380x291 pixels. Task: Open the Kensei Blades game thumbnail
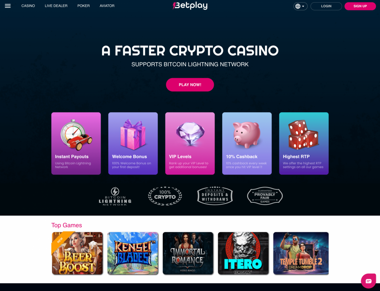click(133, 253)
